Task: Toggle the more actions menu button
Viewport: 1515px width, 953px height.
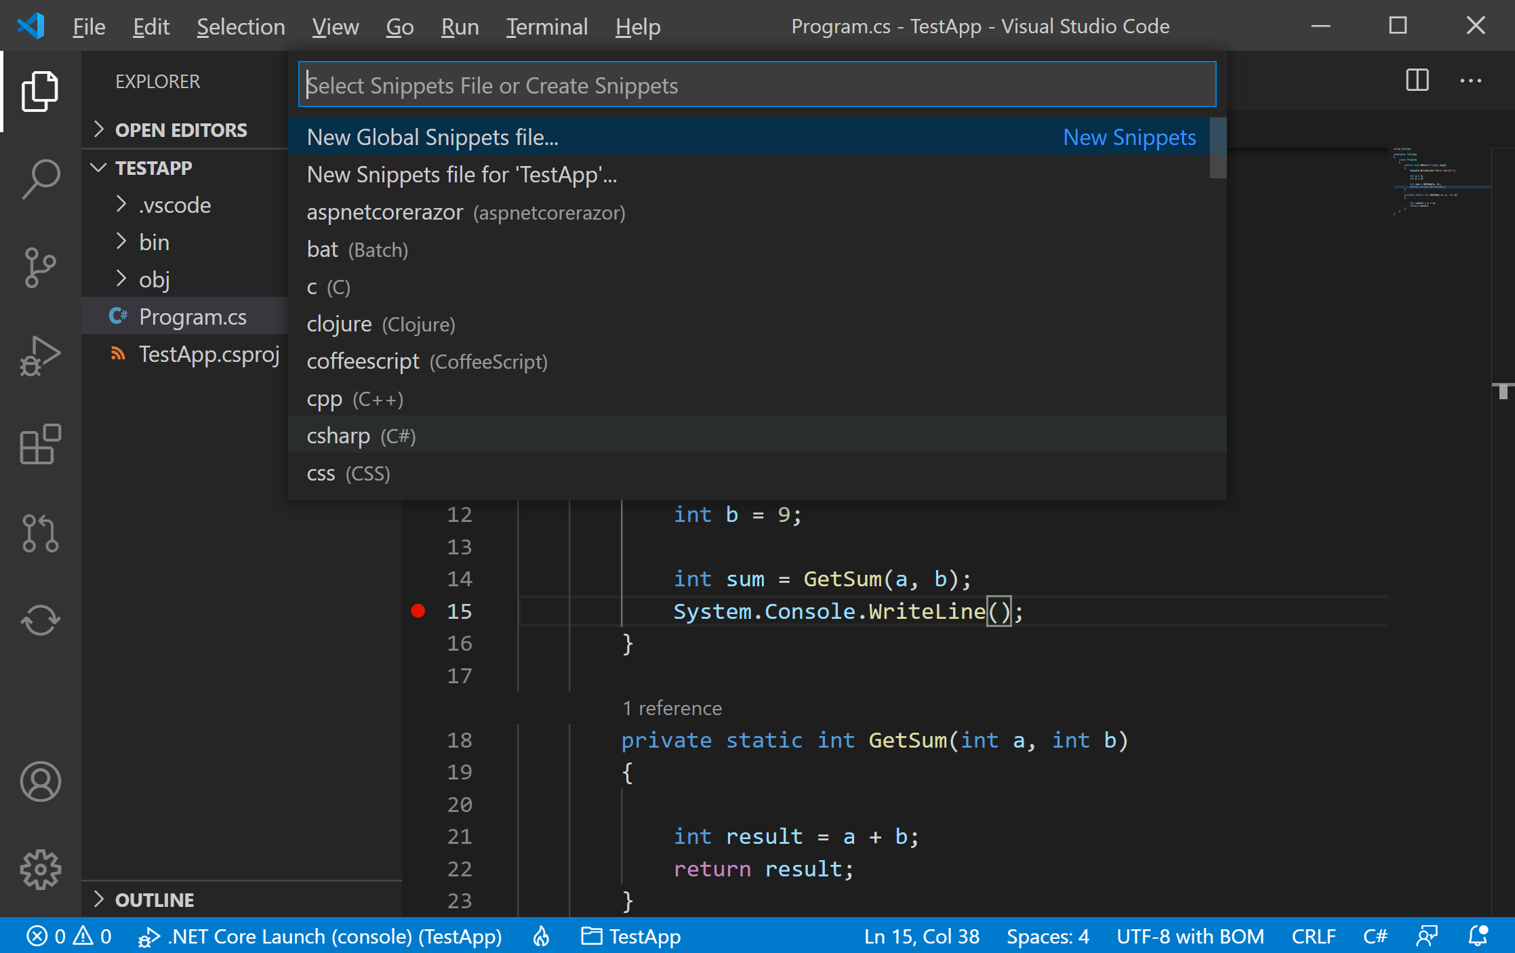Action: coord(1471,80)
